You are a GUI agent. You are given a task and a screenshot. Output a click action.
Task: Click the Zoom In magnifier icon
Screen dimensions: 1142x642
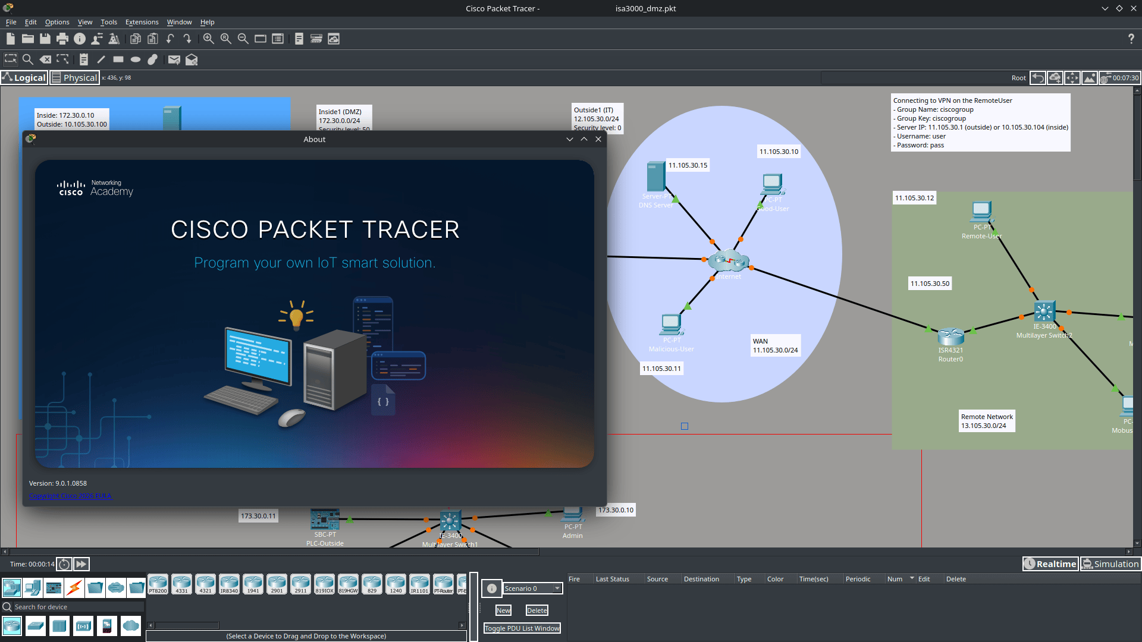(208, 39)
